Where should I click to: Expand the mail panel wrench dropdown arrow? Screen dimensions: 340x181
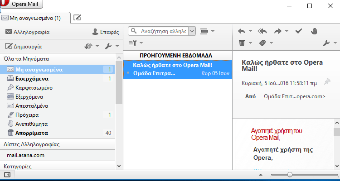(x=117, y=46)
